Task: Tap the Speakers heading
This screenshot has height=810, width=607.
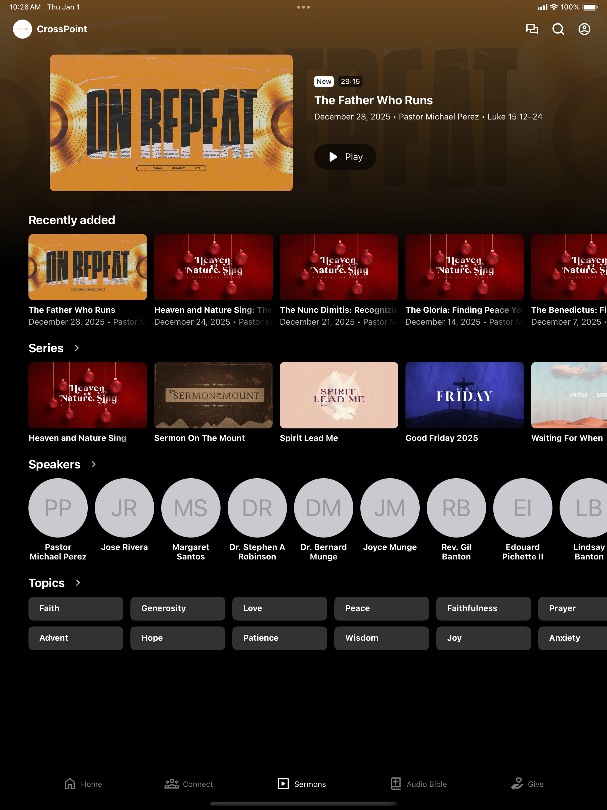Action: coord(55,464)
